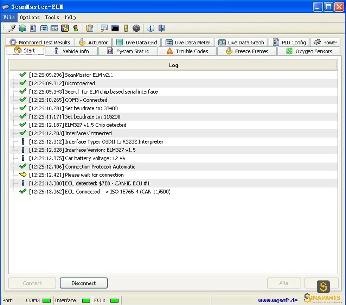Viewport: 346px width, 305px height.
Task: Click the magnifier search window toolbar icon
Action: point(104,28)
